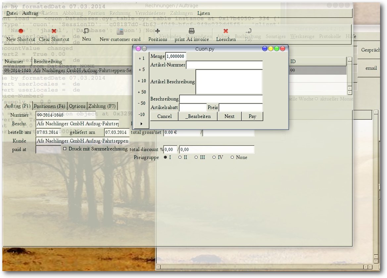Open the Abholung menu

(x=73, y=13)
